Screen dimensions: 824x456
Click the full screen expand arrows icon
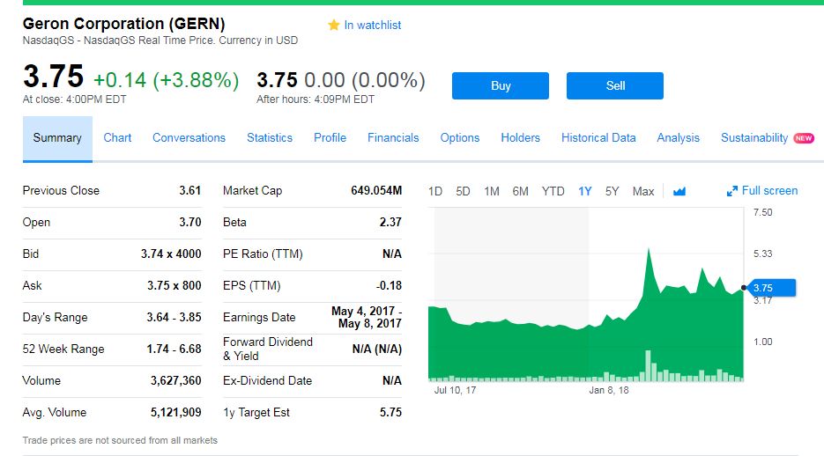tap(731, 192)
